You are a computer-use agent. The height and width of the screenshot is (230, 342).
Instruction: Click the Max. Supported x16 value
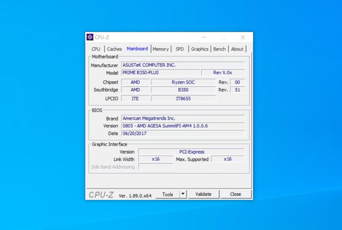pyautogui.click(x=228, y=159)
